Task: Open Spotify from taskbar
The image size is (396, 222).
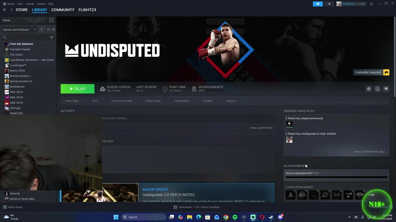Action: pyautogui.click(x=235, y=217)
